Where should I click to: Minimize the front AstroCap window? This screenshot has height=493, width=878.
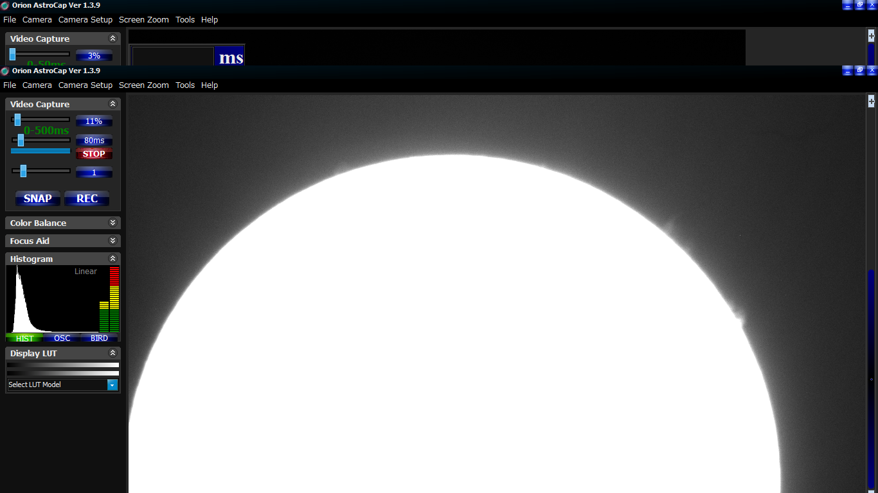[847, 71]
